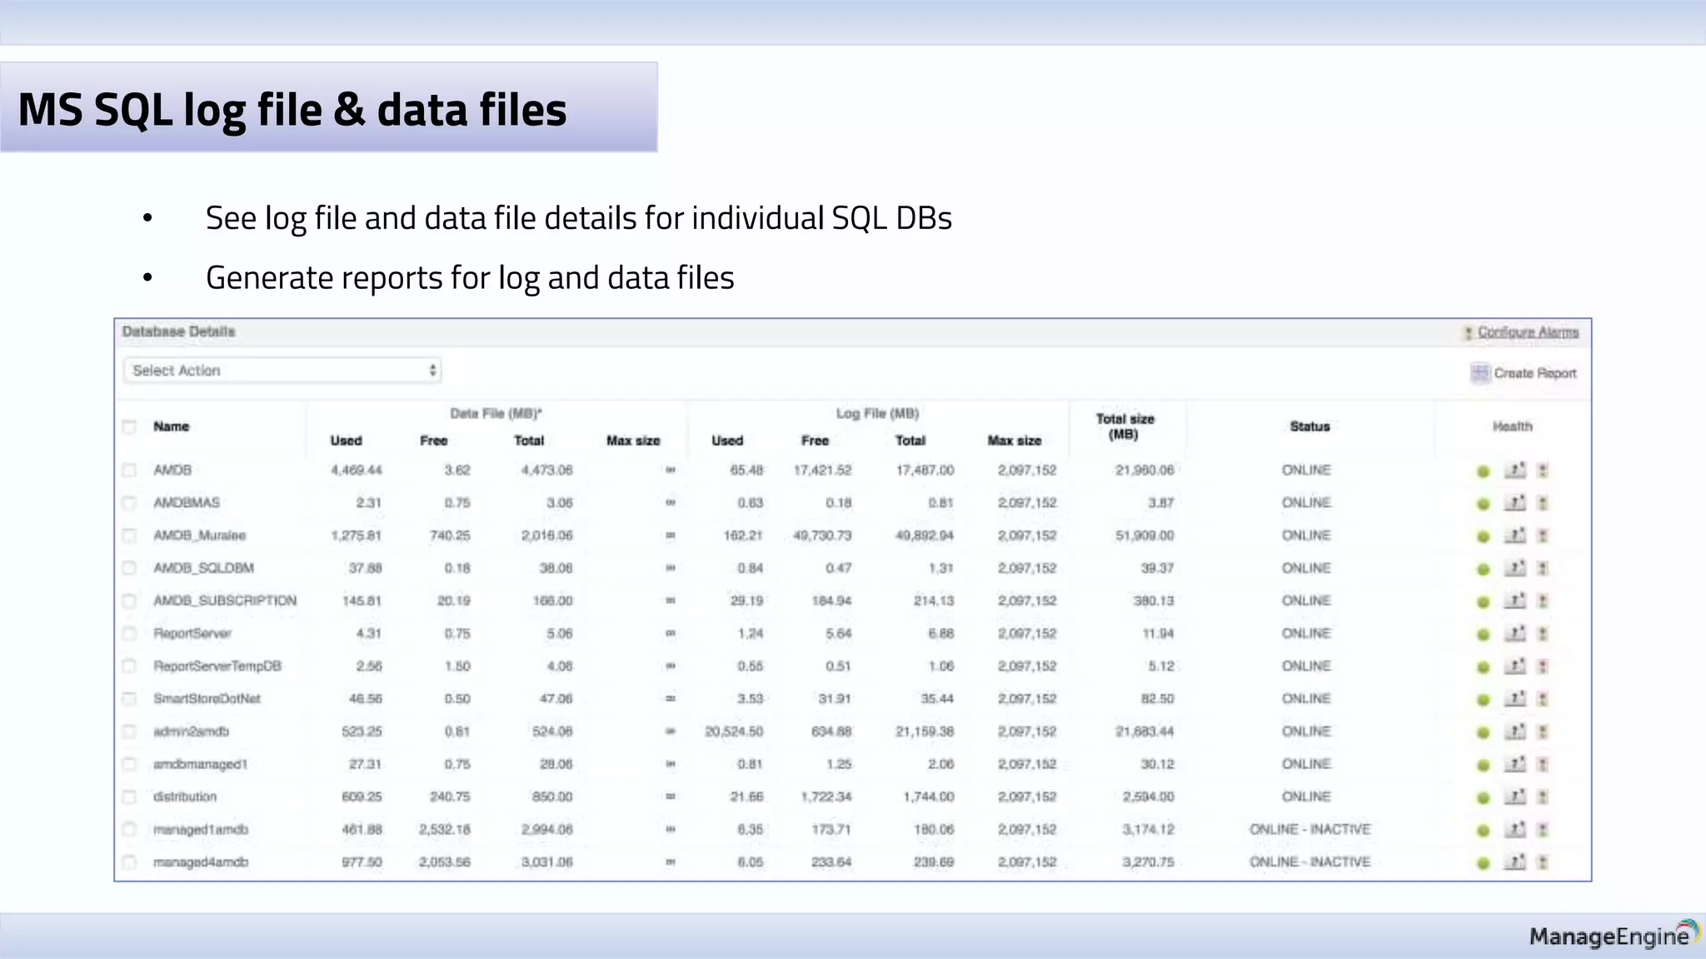Viewport: 1706px width, 959px height.
Task: Click the alarm configuration icon for distribution
Action: pyautogui.click(x=1543, y=797)
